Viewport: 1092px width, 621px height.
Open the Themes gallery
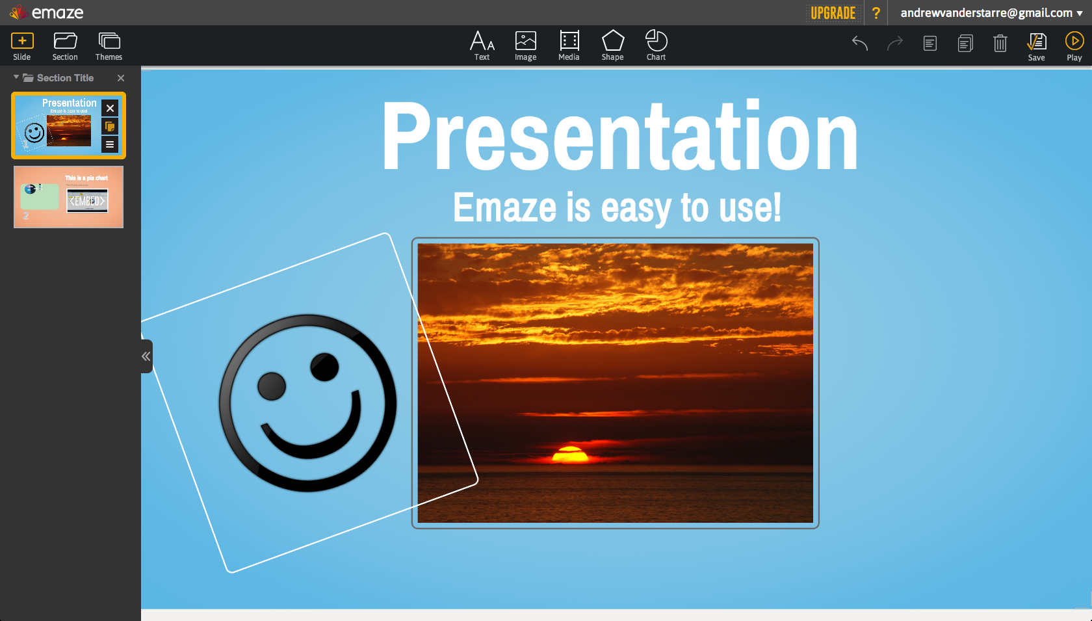coord(109,47)
